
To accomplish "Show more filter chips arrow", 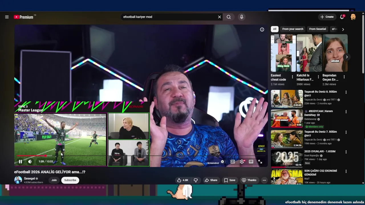I will coord(343,29).
